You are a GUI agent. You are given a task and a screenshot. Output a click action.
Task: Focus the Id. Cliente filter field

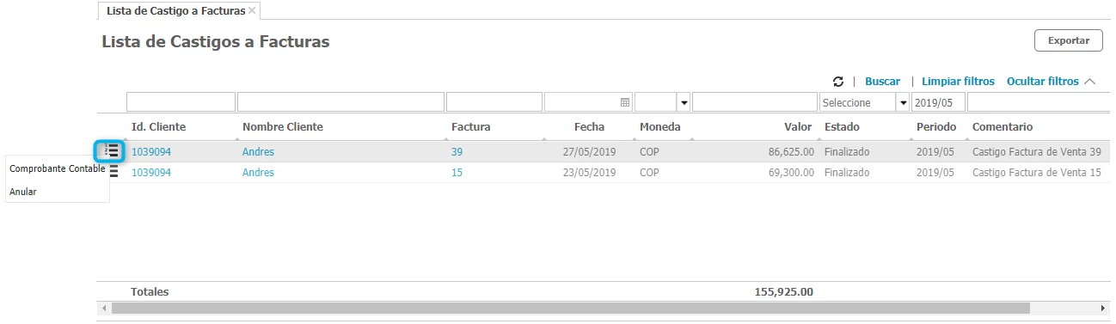(x=181, y=102)
